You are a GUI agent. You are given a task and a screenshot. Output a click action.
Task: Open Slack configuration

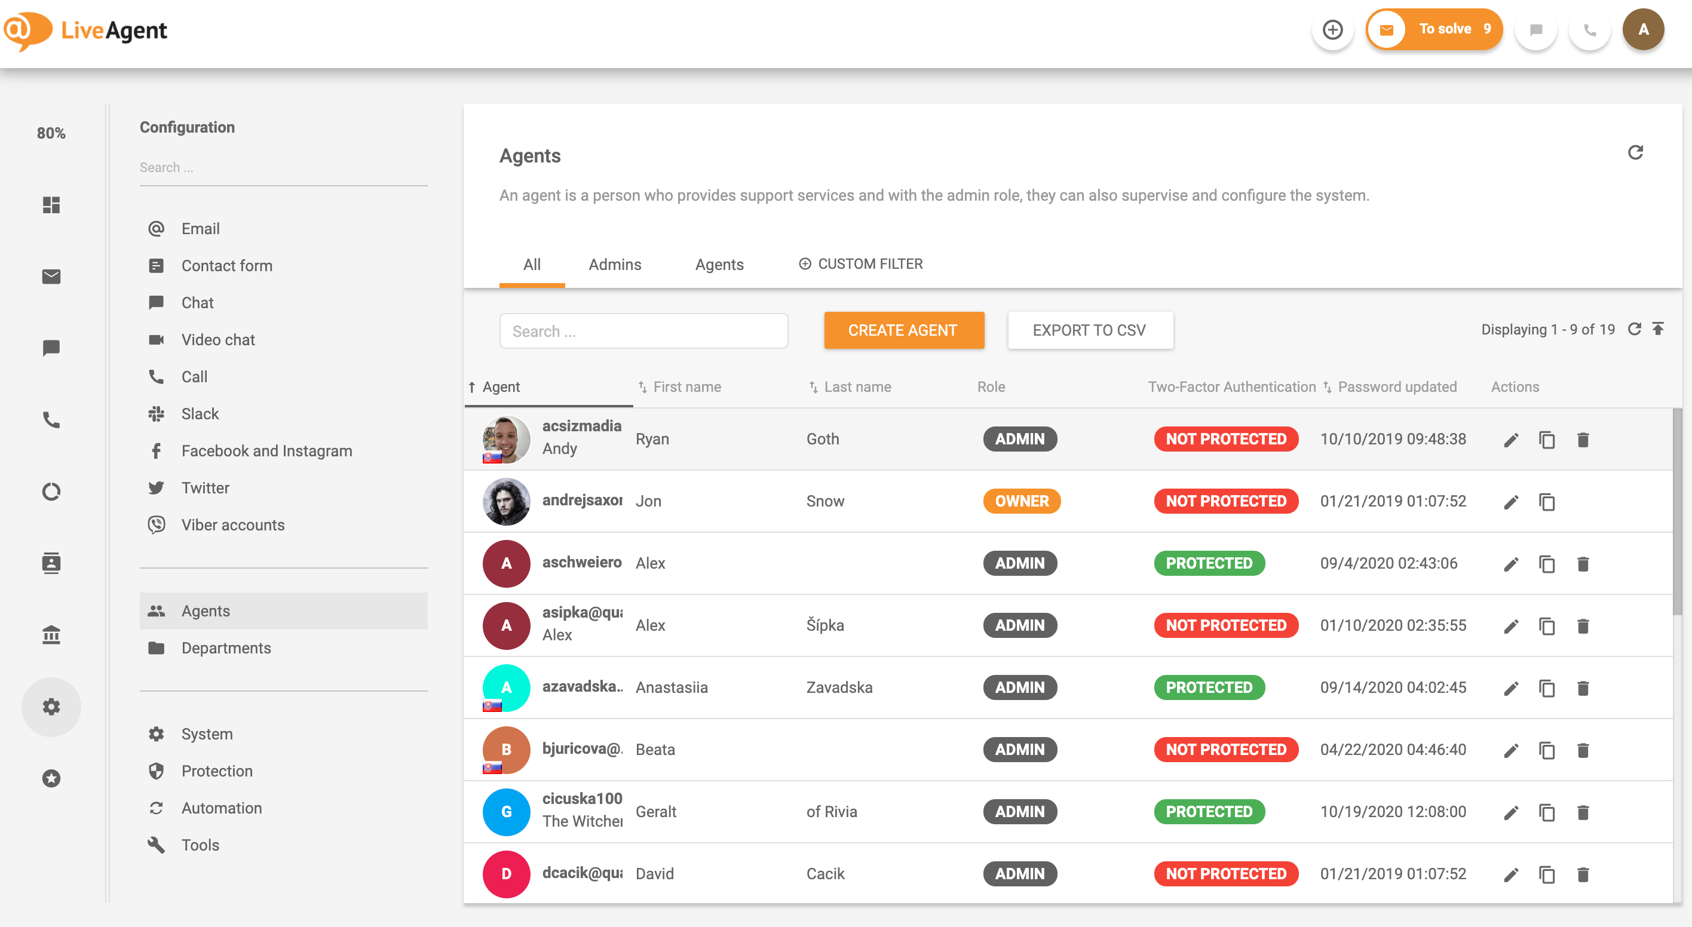283,413
